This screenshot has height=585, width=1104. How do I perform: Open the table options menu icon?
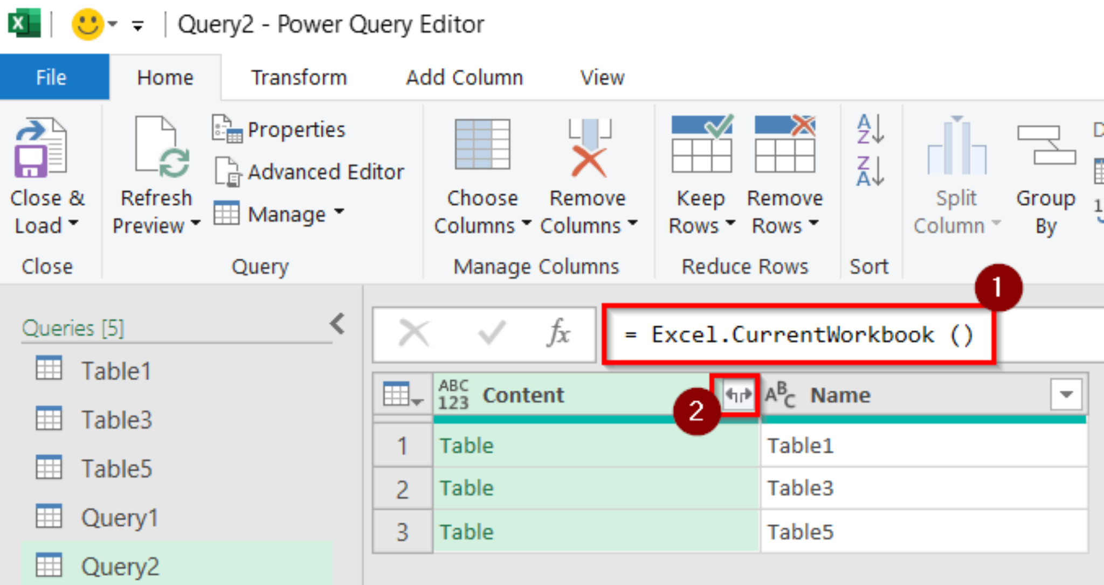pos(402,395)
